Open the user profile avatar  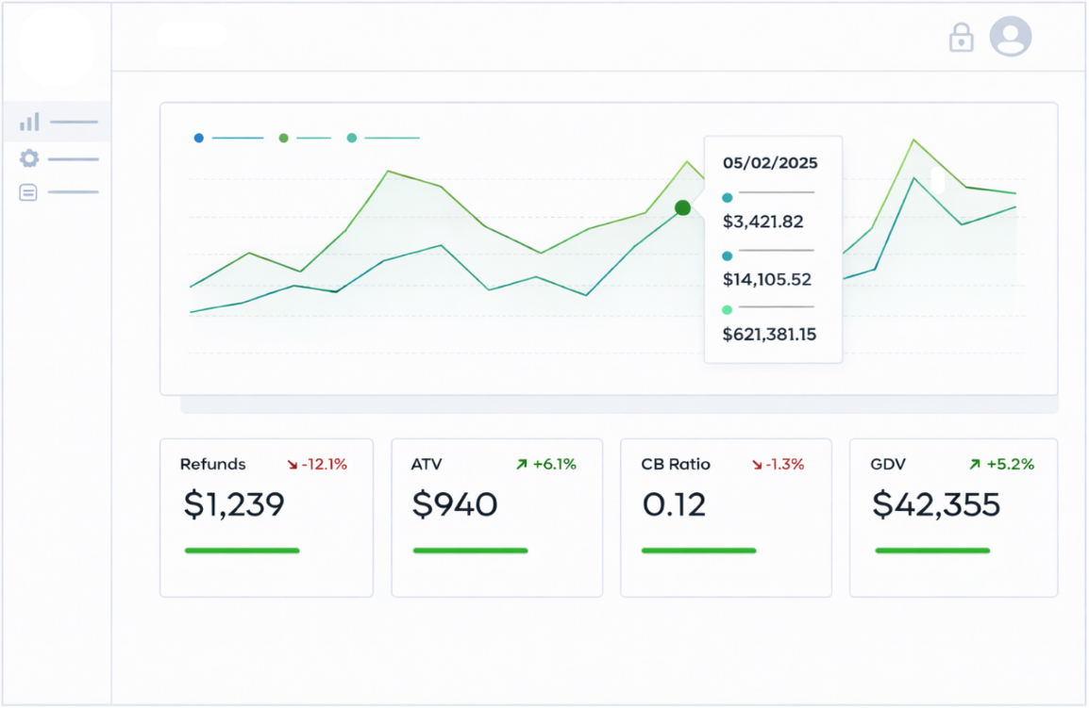click(x=1010, y=38)
